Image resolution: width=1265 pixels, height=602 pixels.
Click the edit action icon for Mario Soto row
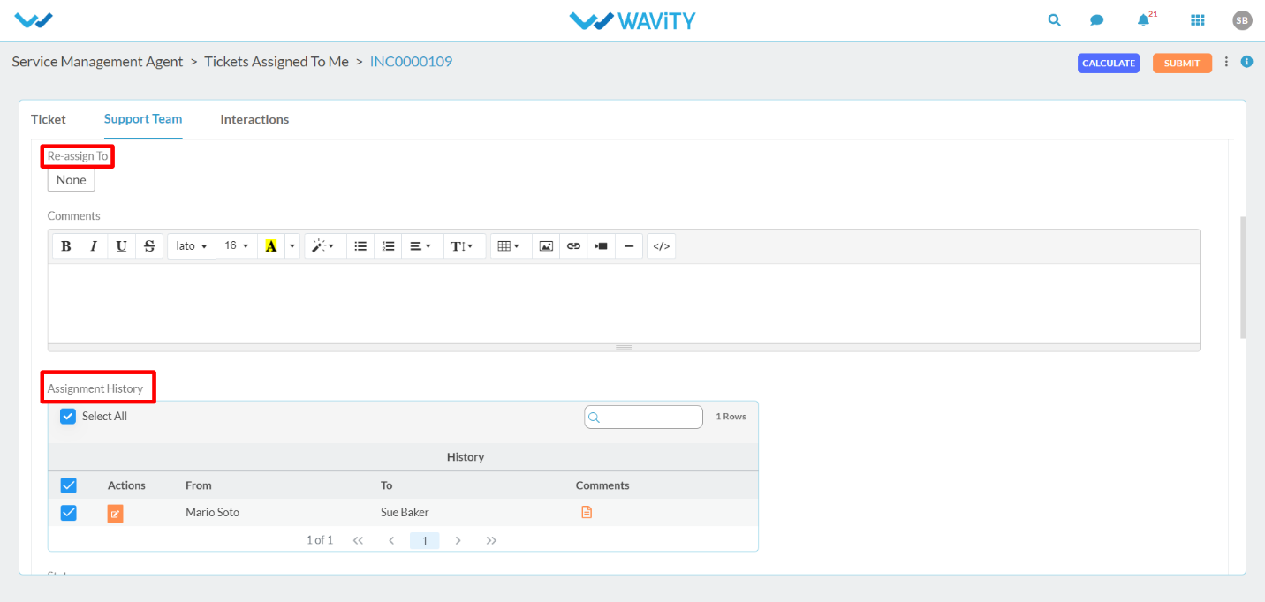pos(115,514)
